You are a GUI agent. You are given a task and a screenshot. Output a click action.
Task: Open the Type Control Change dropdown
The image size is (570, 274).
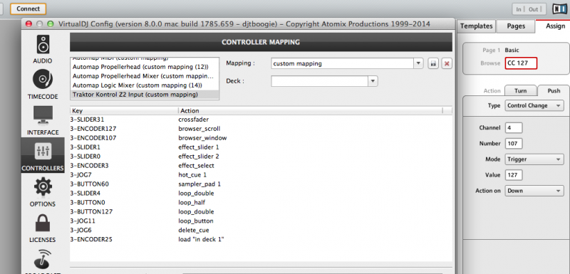point(534,105)
